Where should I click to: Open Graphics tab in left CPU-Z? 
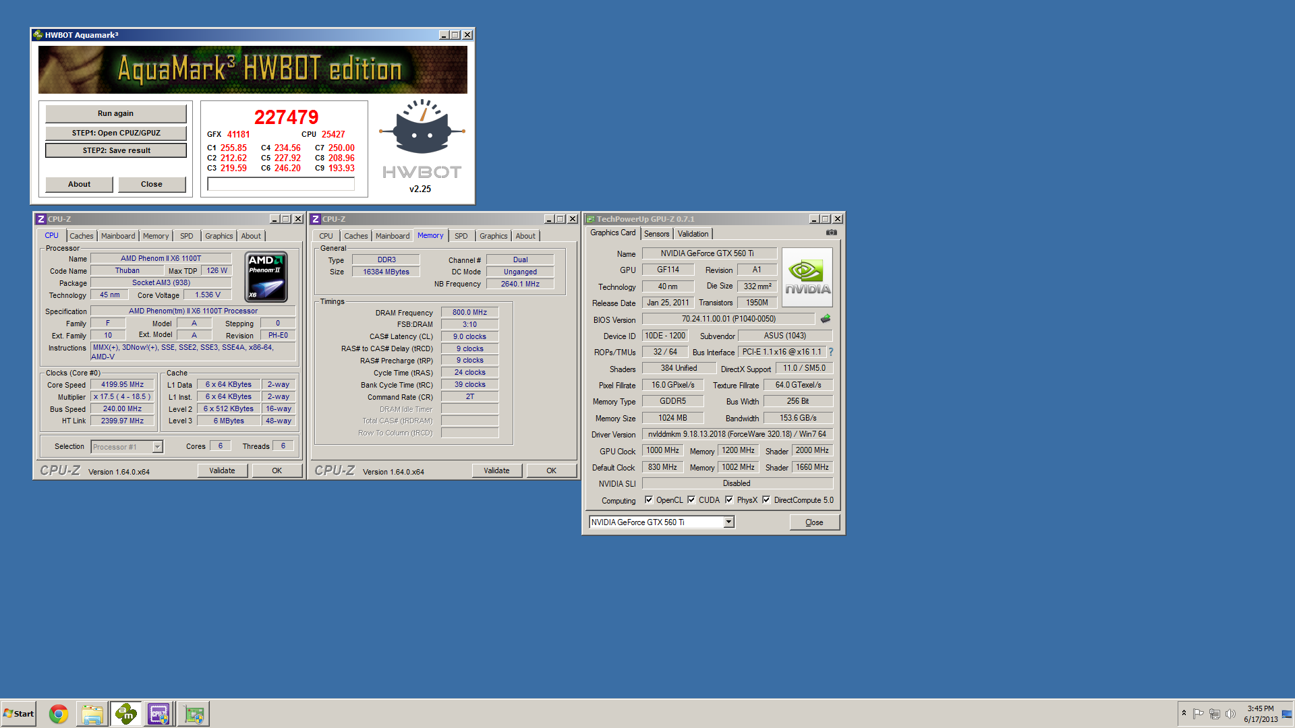click(x=219, y=236)
